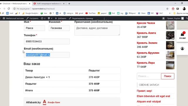188x106 pixels.
Task: Open the Google Analytics bookmark
Action: pos(30,13)
